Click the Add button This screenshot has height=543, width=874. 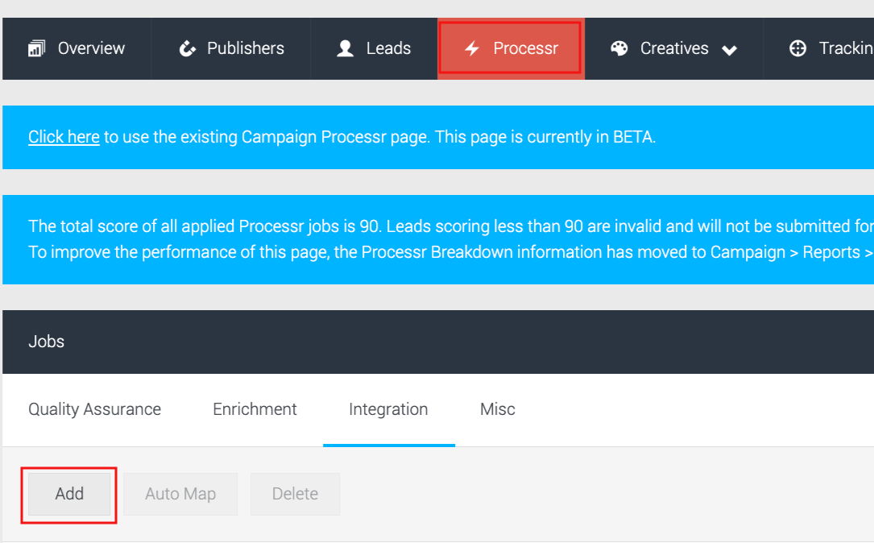[x=69, y=493]
